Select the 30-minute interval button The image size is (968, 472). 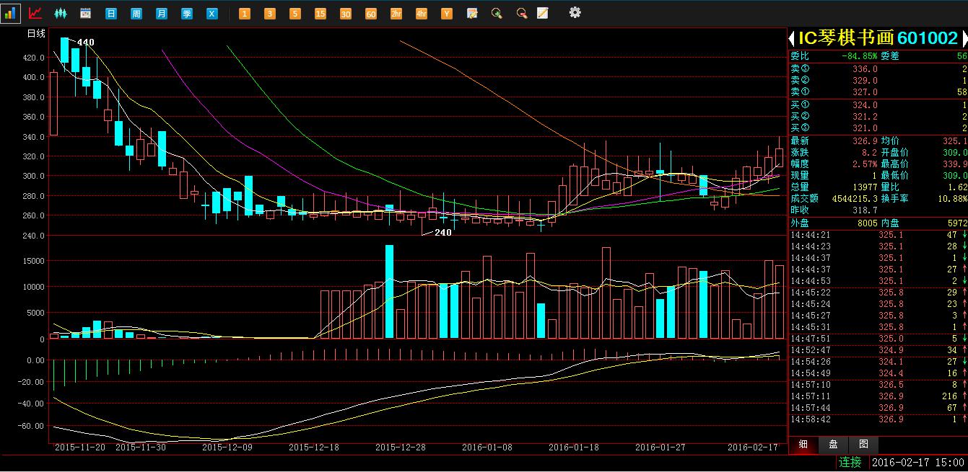pos(346,14)
